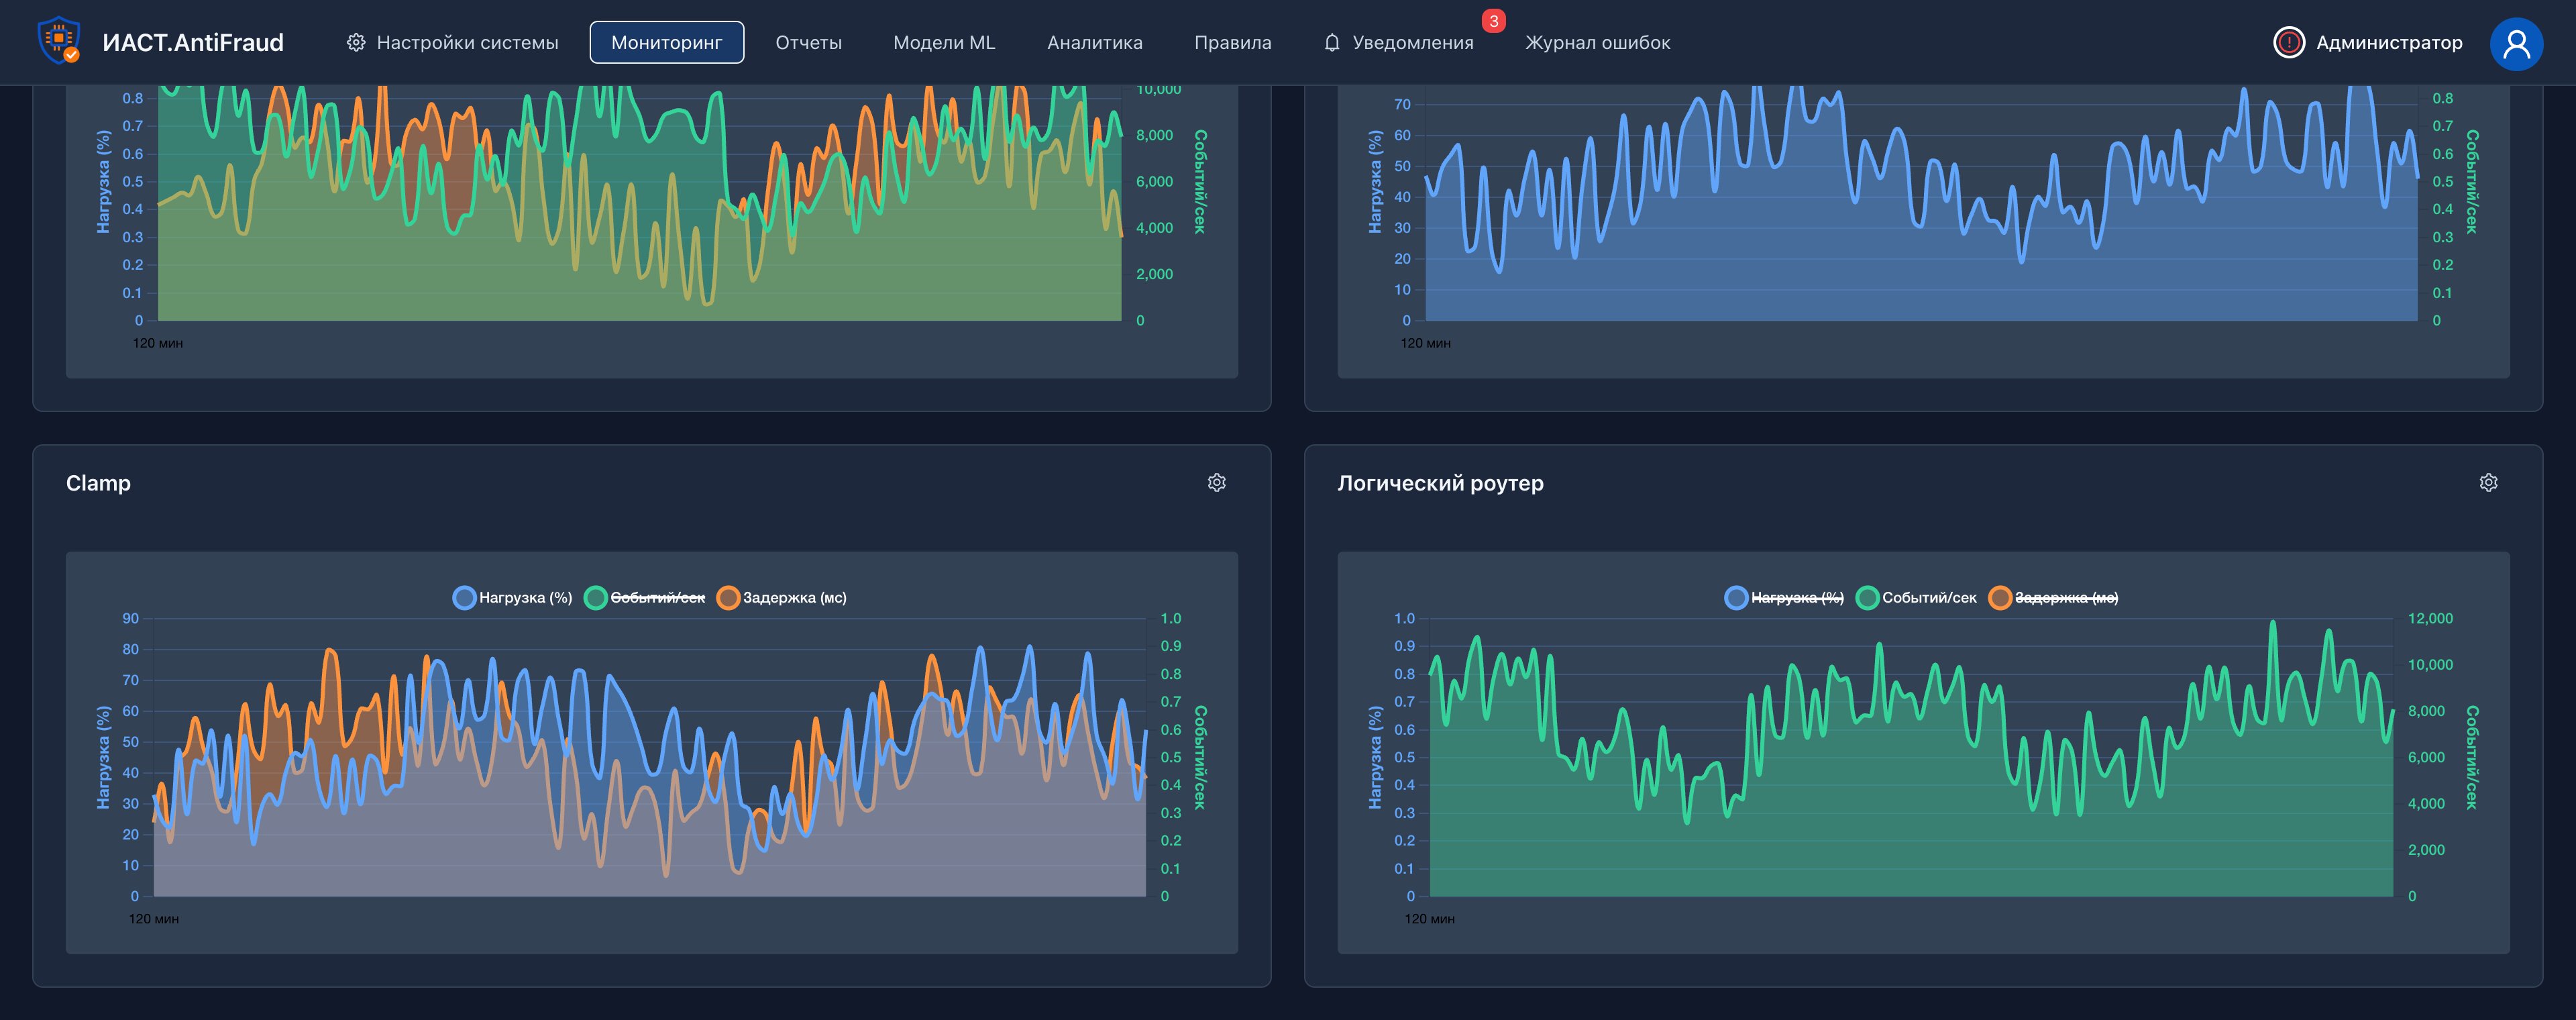
Task: Click the red notification badge showing 3
Action: tap(1493, 21)
